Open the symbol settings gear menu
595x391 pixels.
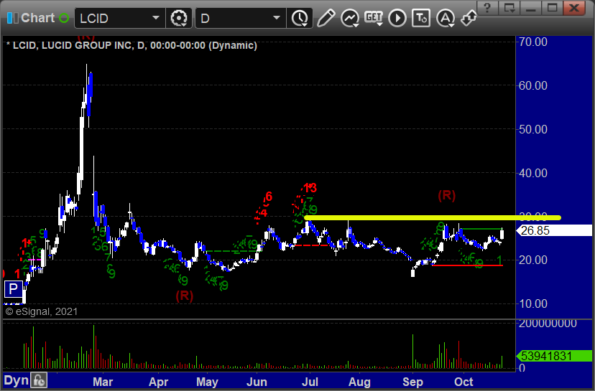point(179,18)
